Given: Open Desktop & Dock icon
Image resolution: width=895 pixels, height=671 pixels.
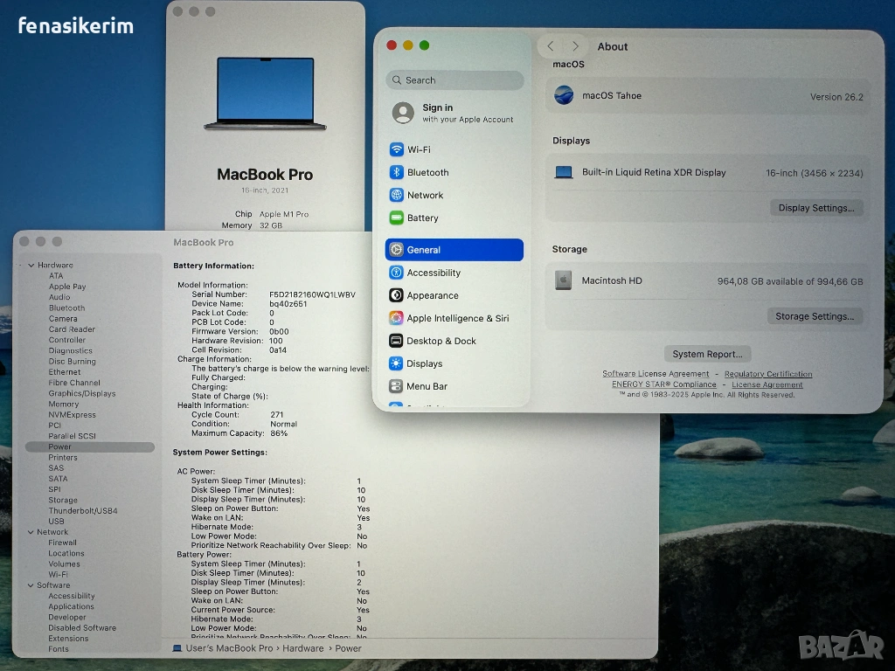Looking at the screenshot, I should [397, 341].
